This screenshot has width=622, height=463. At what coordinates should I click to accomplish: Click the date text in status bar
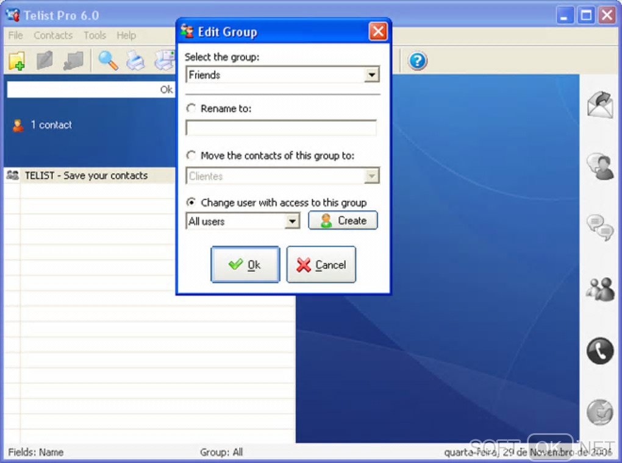(528, 452)
